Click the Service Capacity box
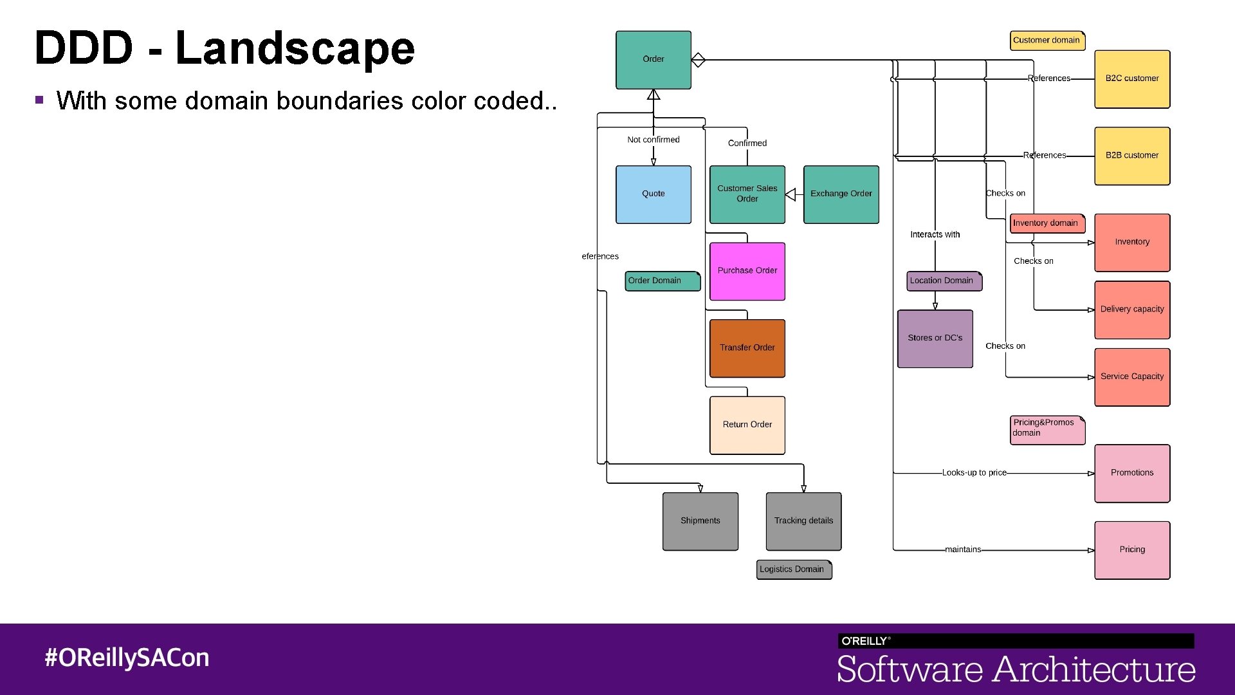The image size is (1235, 695). [x=1132, y=377]
